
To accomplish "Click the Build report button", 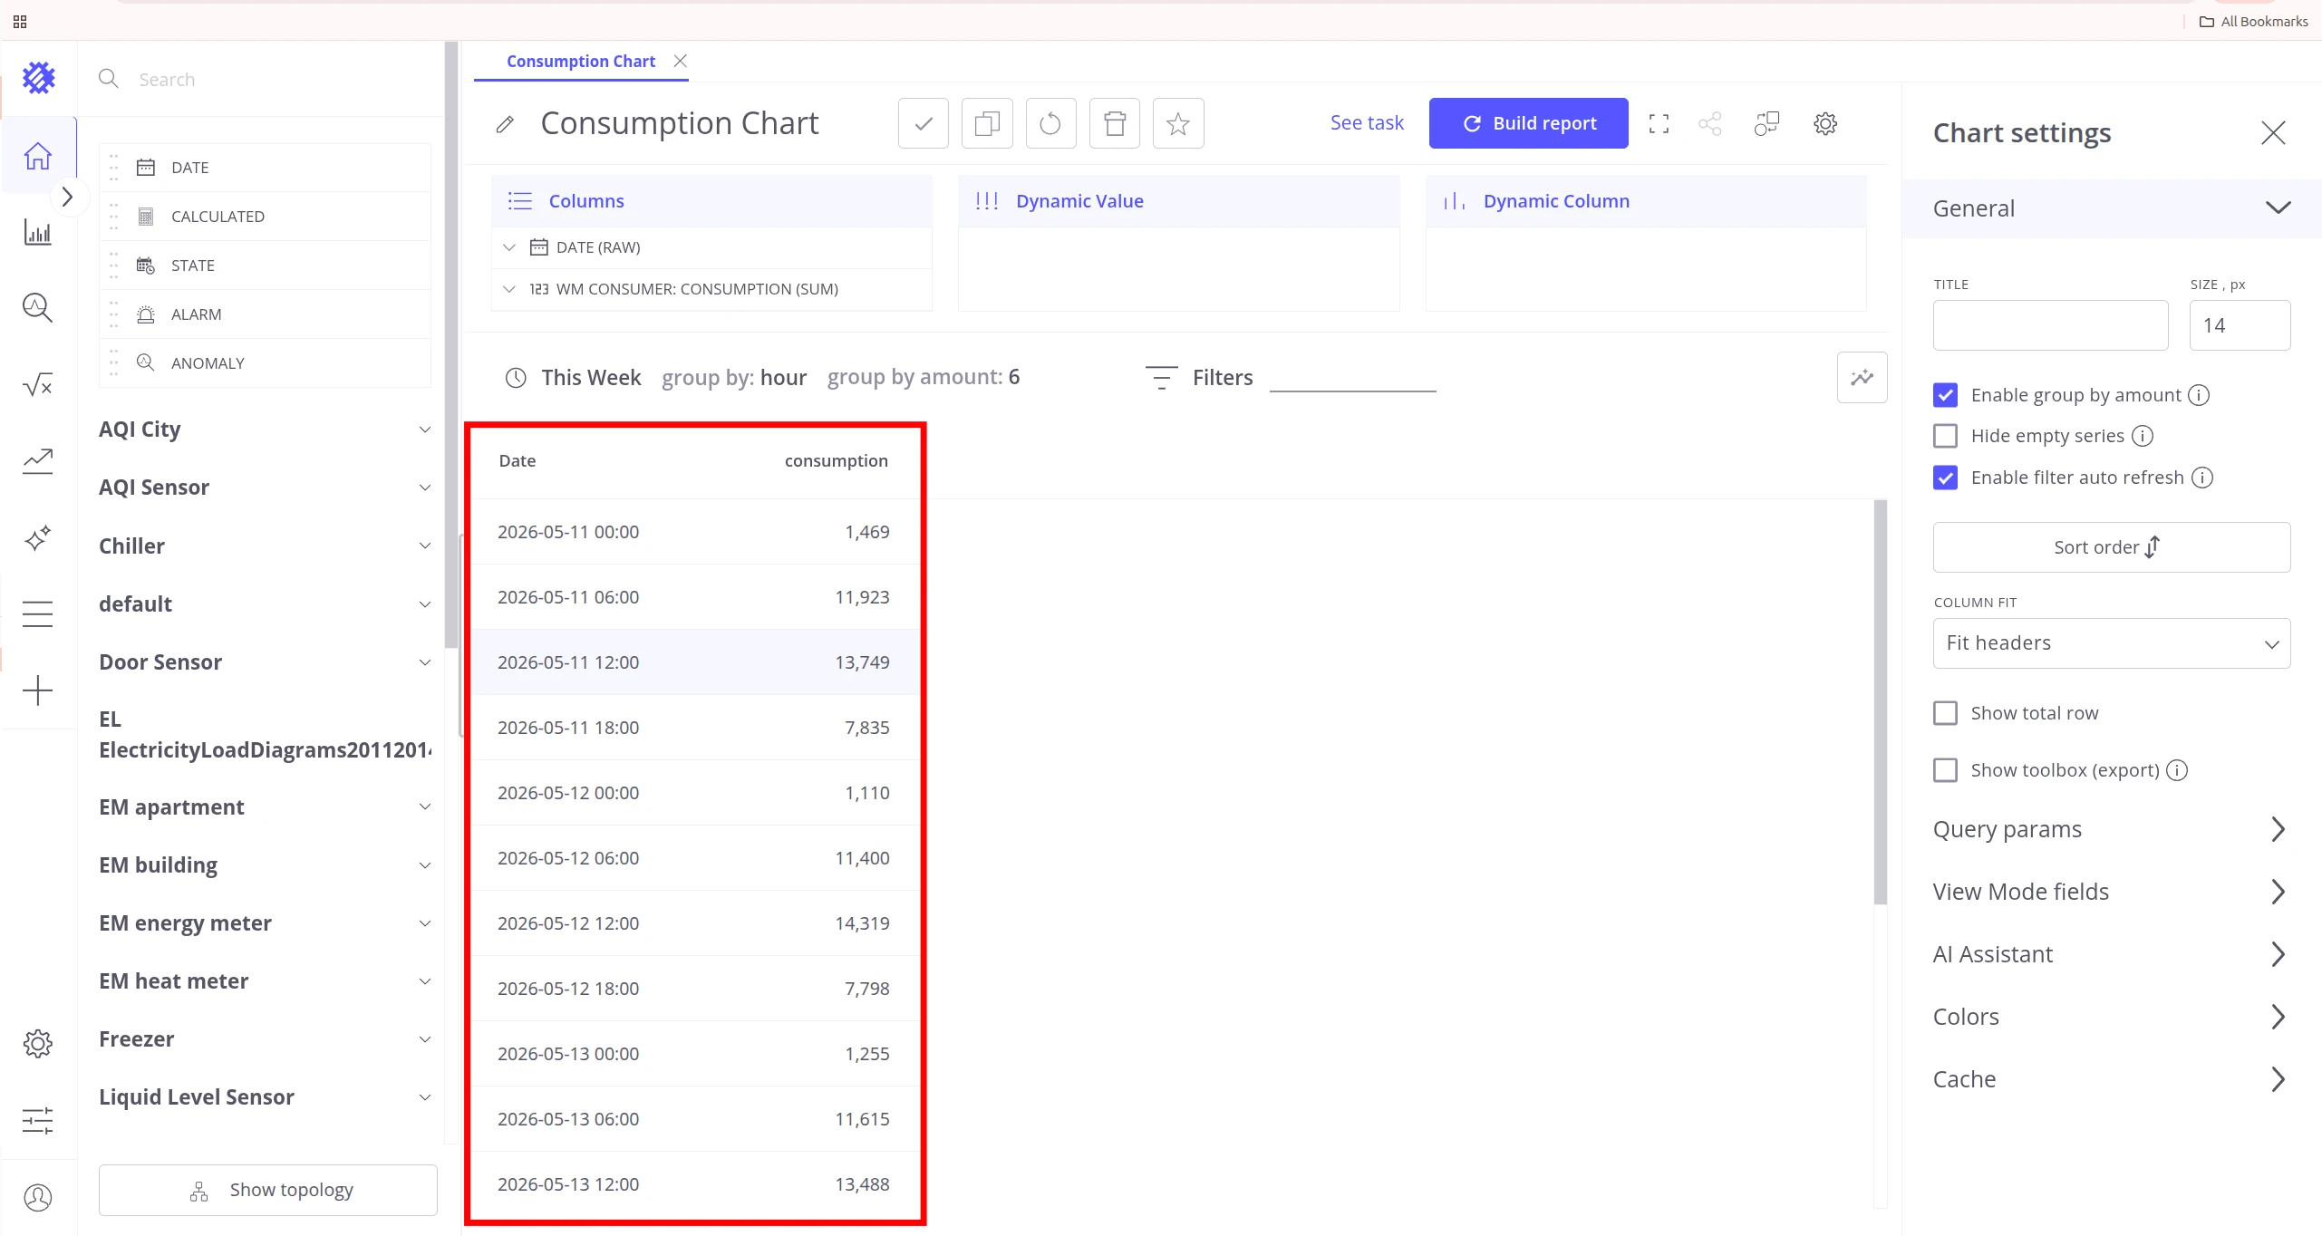I will pos(1528,123).
